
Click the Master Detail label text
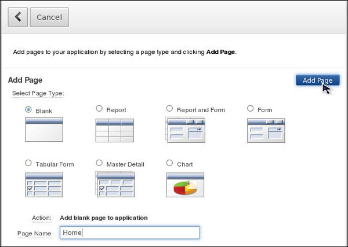(125, 164)
